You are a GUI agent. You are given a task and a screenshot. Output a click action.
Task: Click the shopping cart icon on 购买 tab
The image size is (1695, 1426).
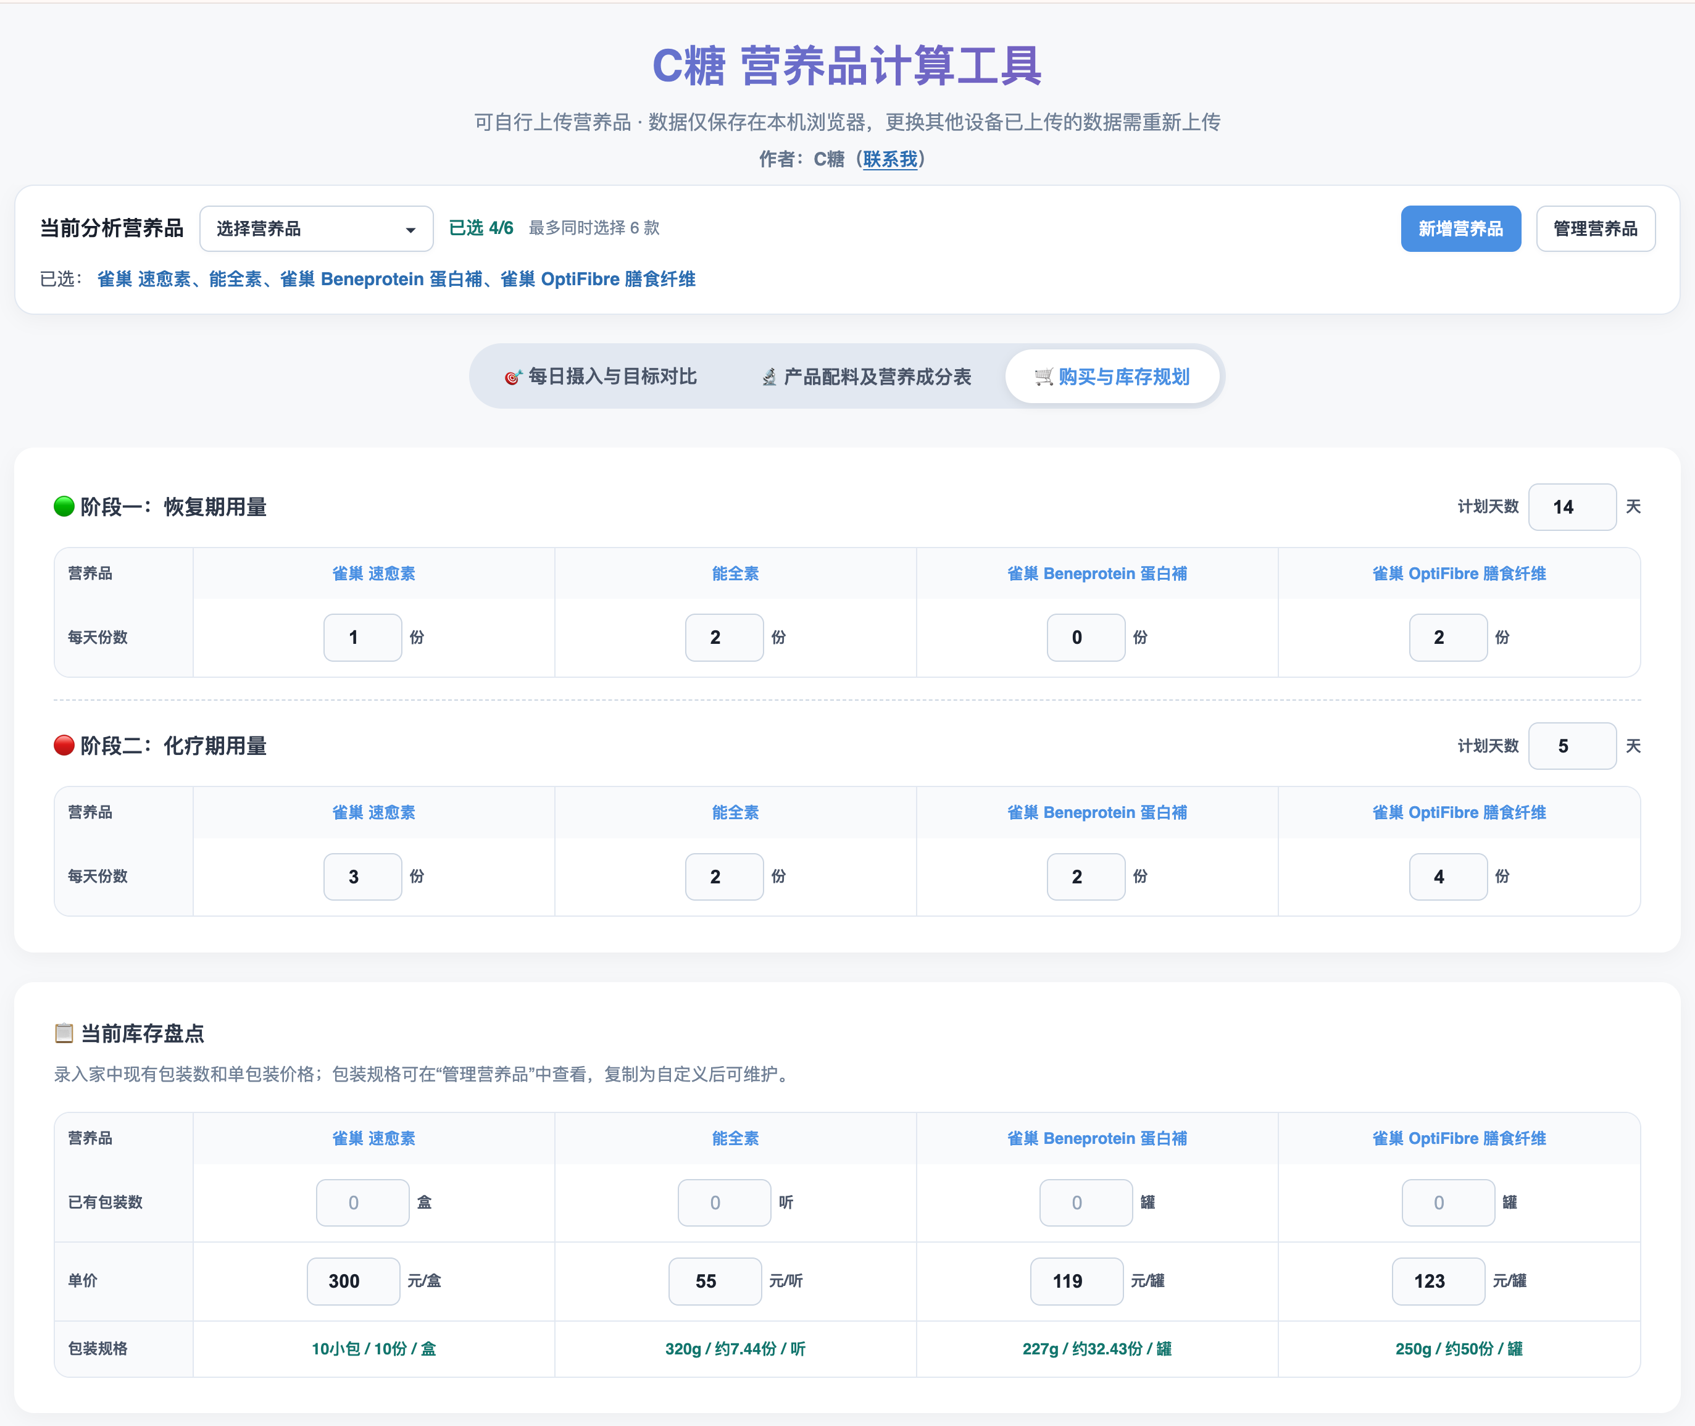click(1044, 377)
